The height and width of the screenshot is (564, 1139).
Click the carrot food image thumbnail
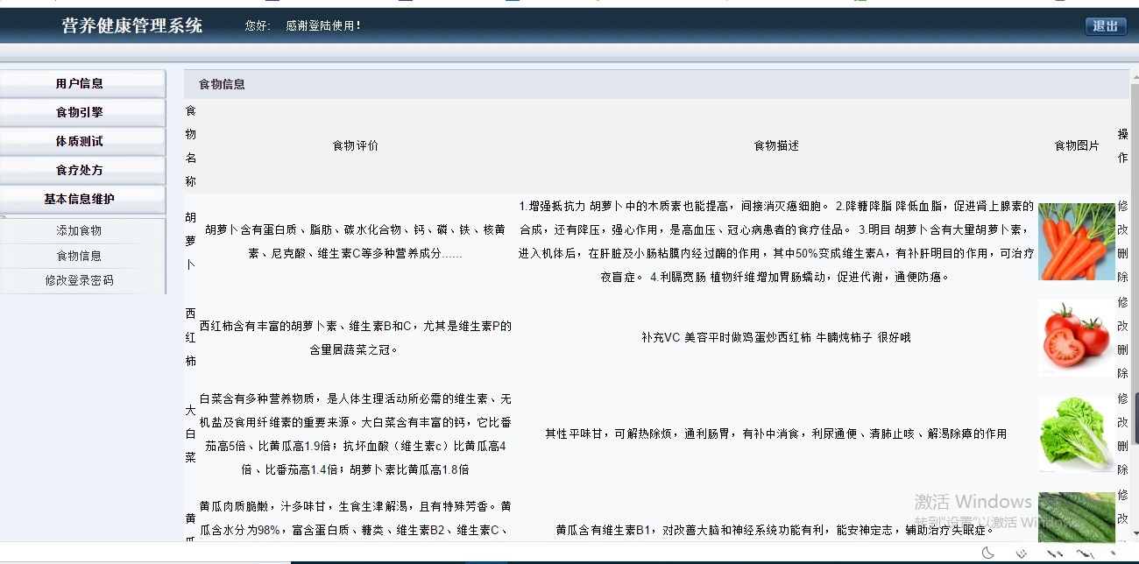pos(1077,242)
